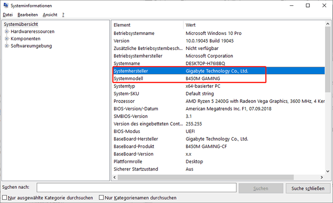Select the Version row label
Viewport: 333px width, 203px height.
click(122, 41)
